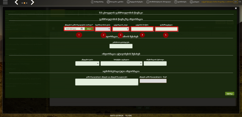Click the textarea resize handle corner
Viewport: 242px width, 117px height.
click(137, 84)
